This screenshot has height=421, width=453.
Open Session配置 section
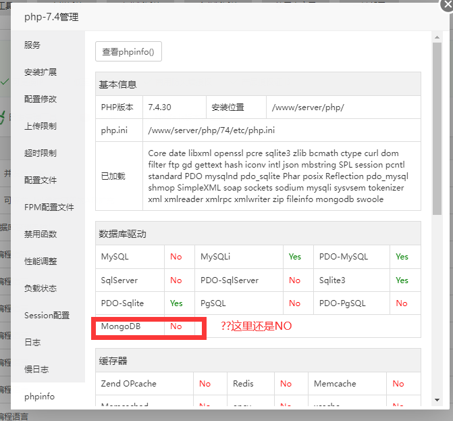[47, 315]
